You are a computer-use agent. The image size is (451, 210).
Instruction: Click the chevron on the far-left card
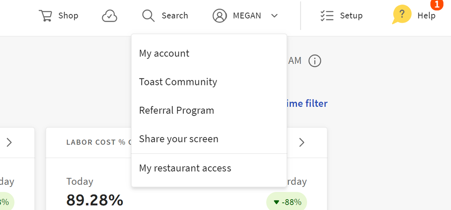(x=9, y=143)
